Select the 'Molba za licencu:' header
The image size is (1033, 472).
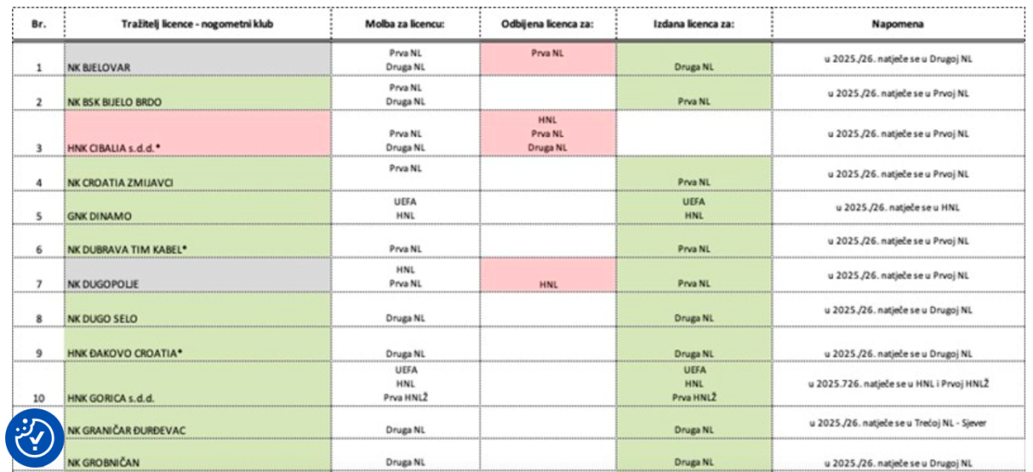click(405, 24)
